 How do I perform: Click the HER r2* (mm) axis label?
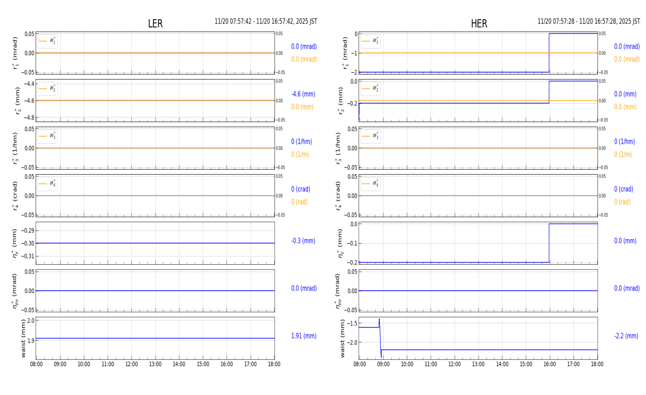341,101
